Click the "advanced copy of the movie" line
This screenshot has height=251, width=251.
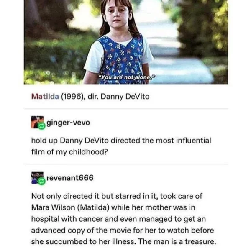tap(123, 231)
